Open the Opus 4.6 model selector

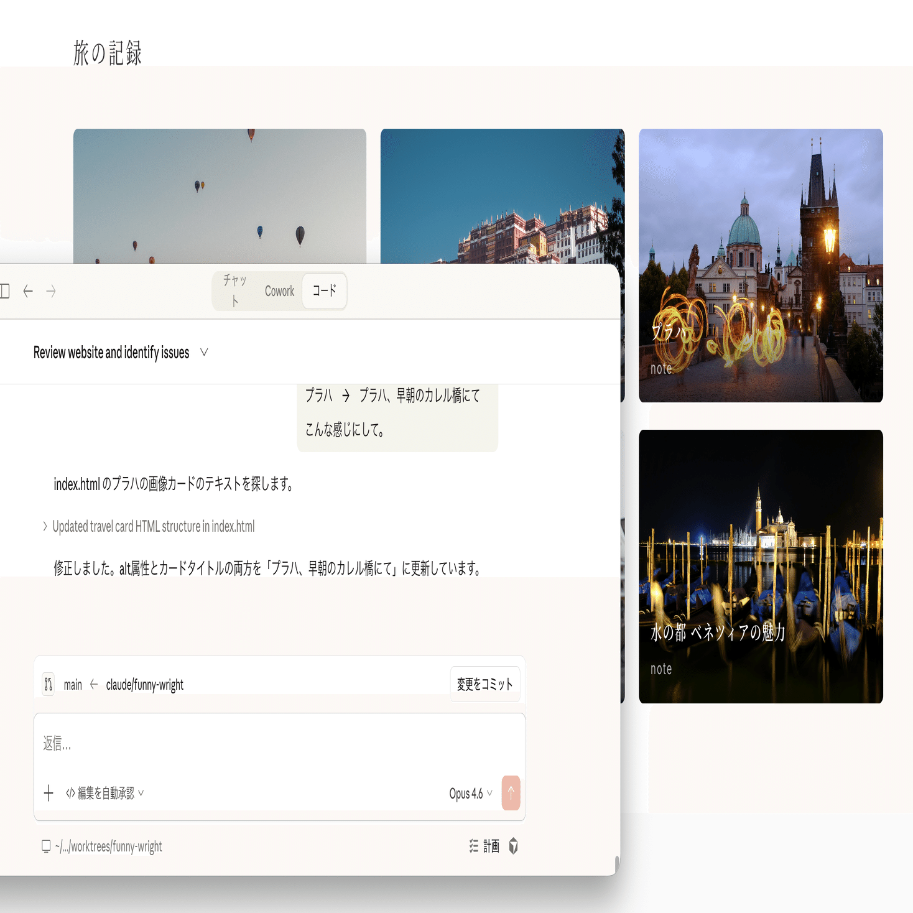tap(468, 793)
